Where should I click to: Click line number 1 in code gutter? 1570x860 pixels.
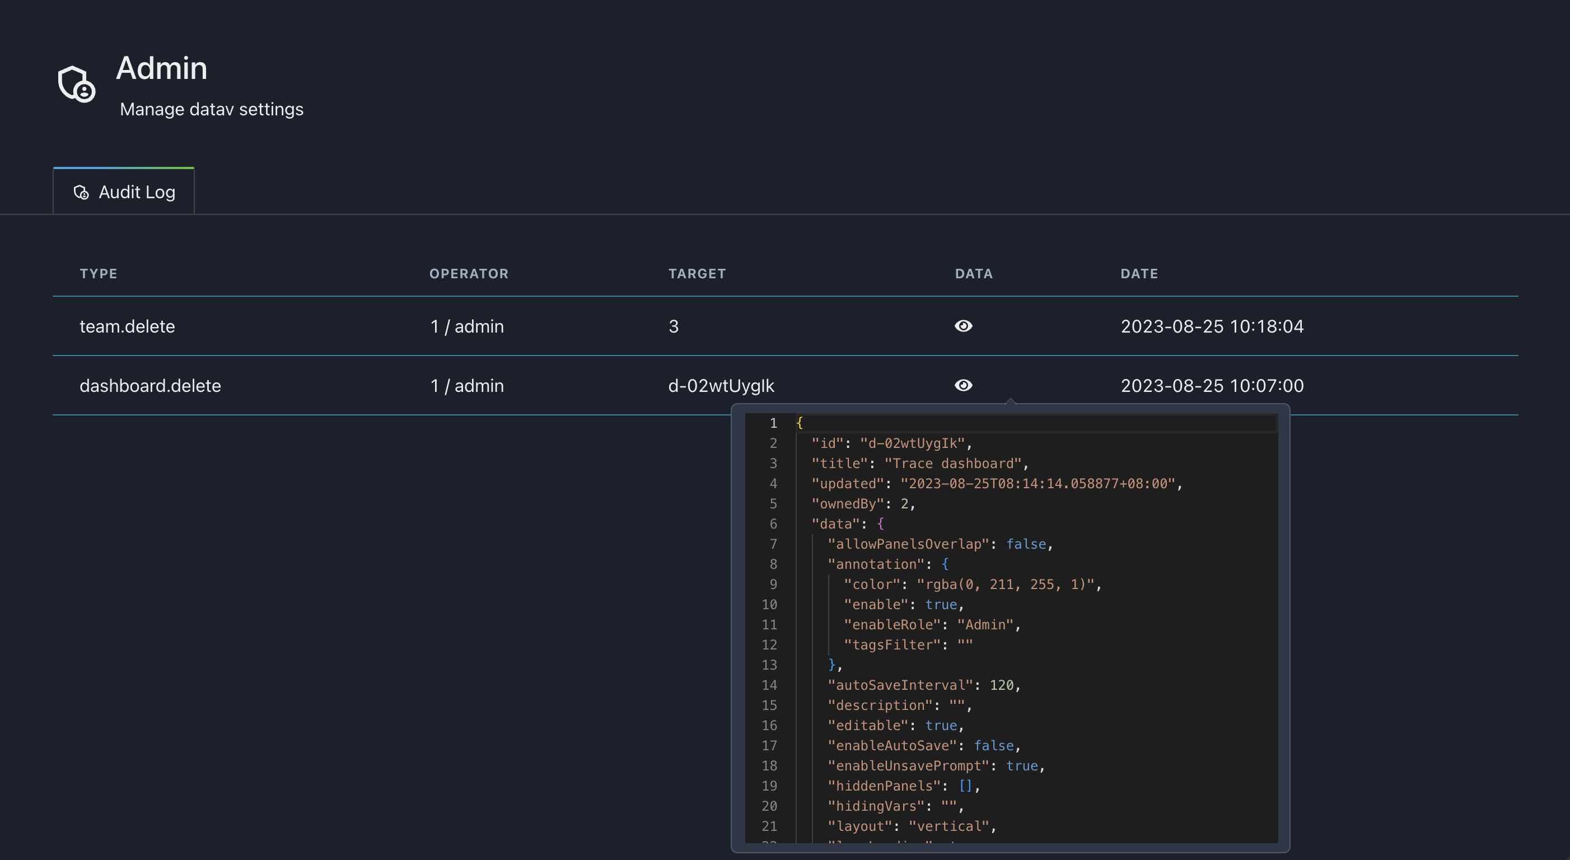773,423
